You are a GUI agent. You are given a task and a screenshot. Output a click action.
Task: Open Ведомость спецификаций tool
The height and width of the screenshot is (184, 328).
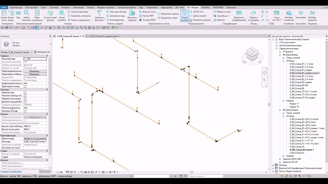[239, 16]
